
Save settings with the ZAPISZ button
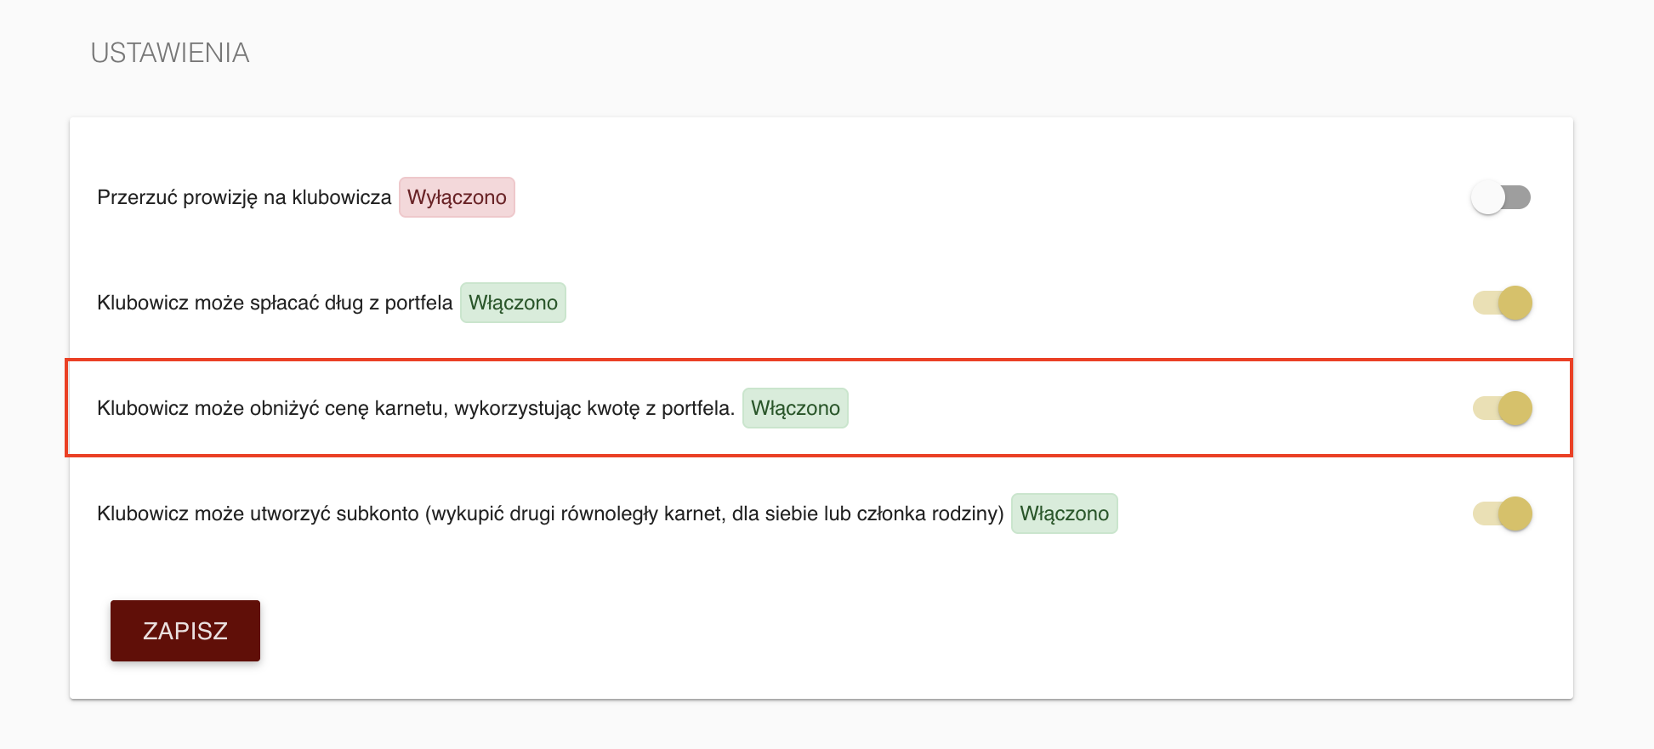pos(185,631)
